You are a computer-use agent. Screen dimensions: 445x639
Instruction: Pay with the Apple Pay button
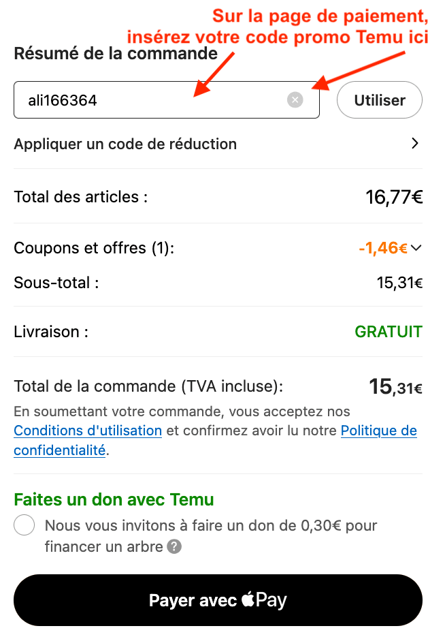[218, 600]
